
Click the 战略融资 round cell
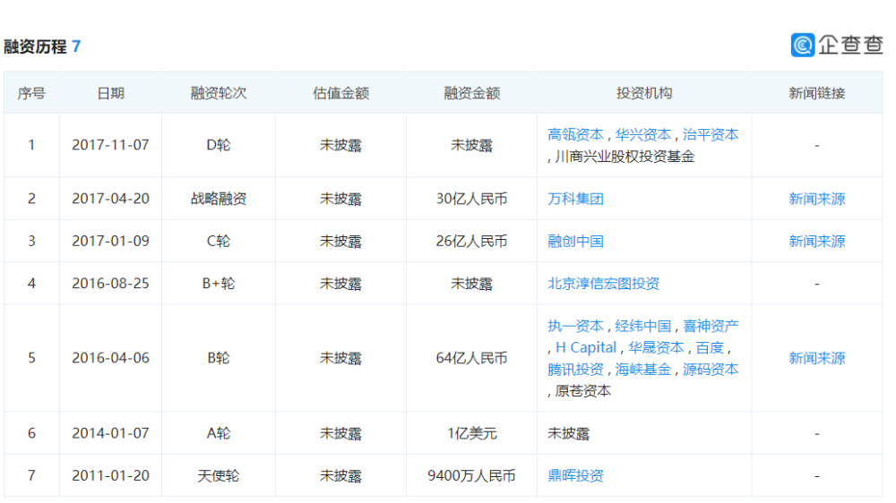pyautogui.click(x=219, y=199)
